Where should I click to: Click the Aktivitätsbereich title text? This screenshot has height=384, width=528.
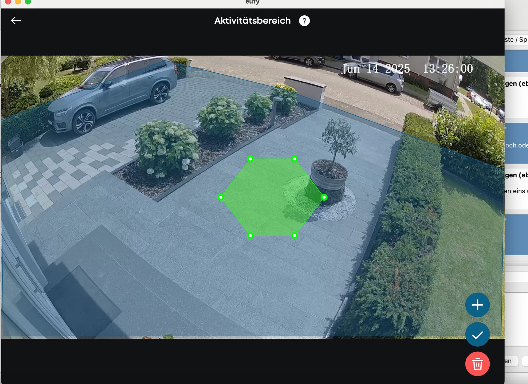tap(252, 21)
